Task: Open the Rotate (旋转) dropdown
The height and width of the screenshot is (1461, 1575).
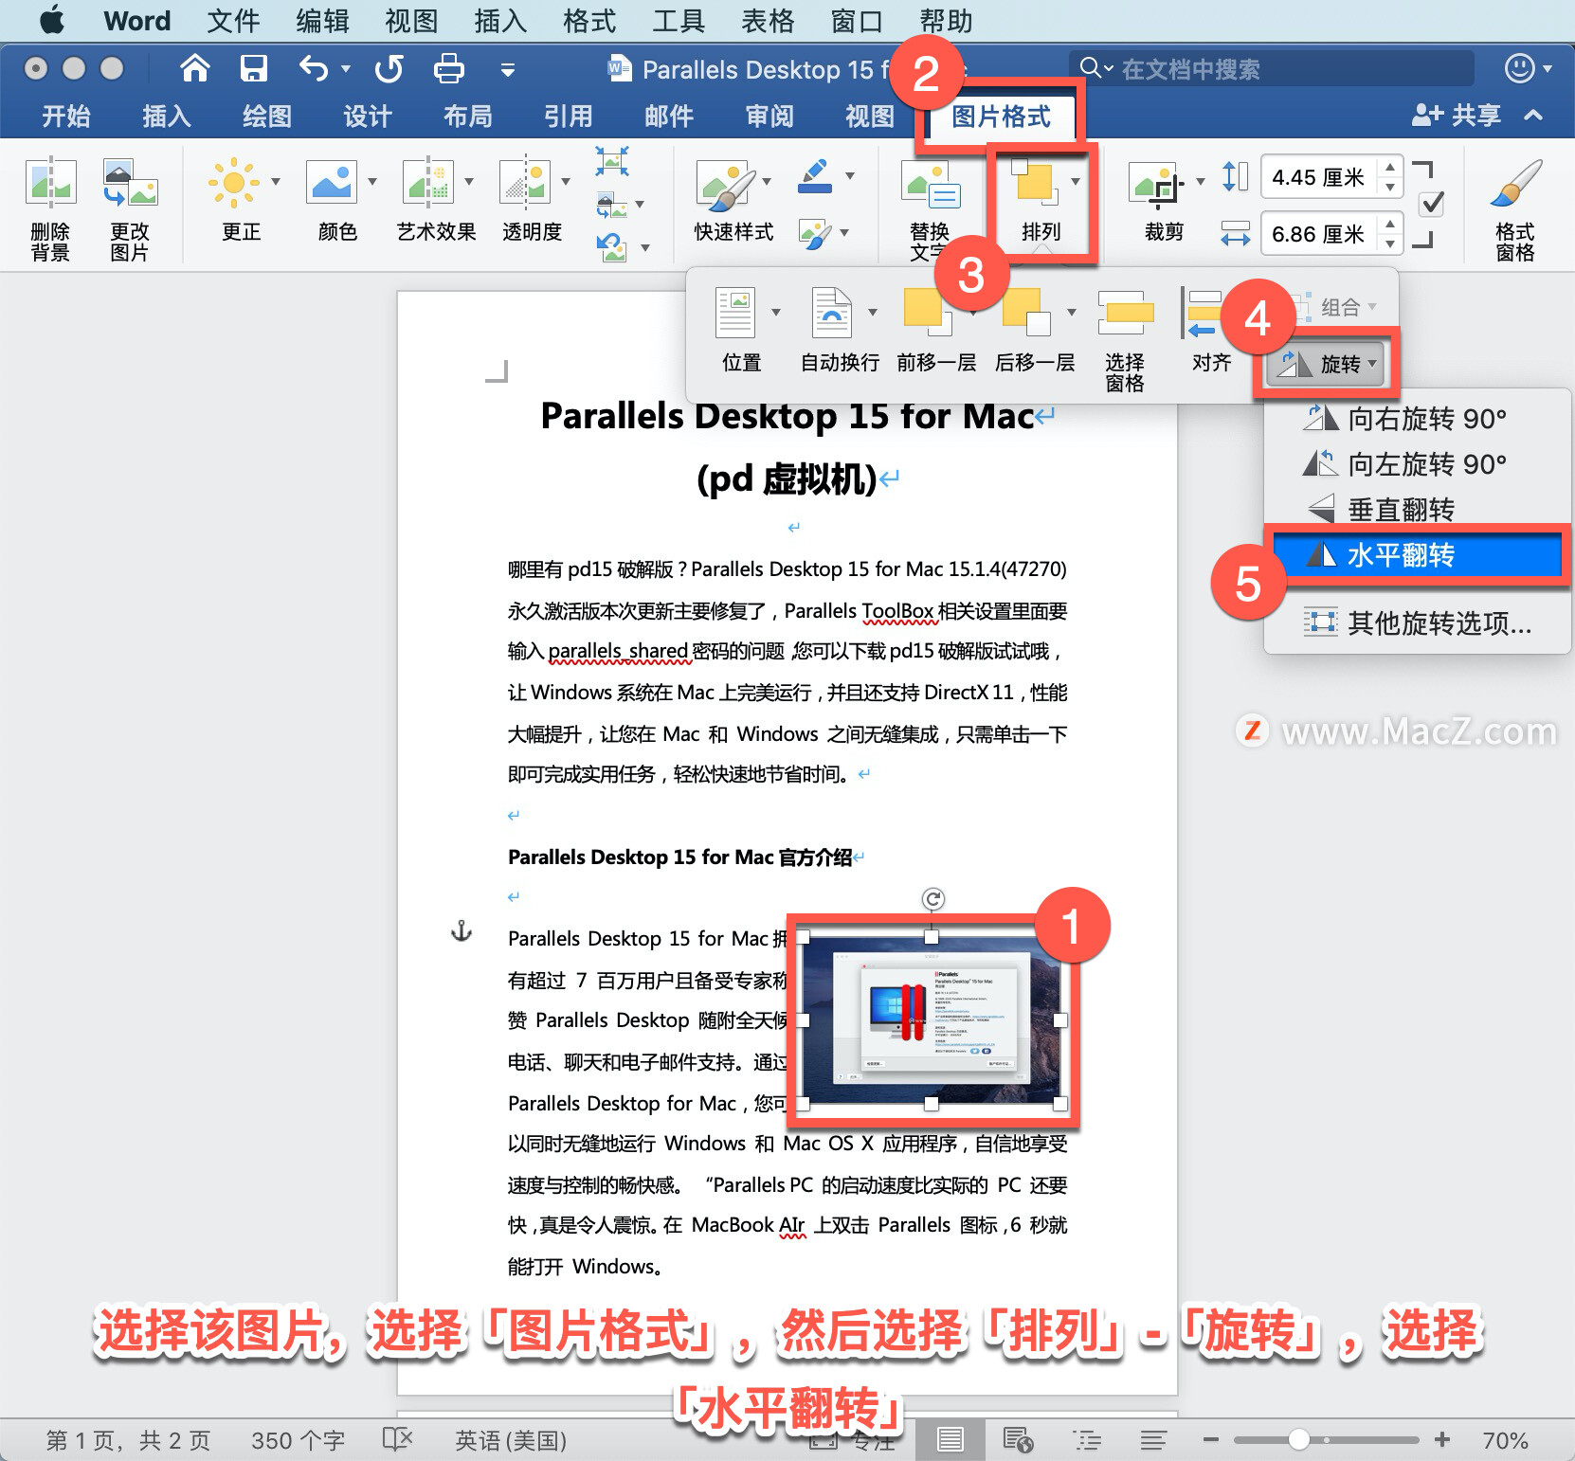Action: point(1327,364)
